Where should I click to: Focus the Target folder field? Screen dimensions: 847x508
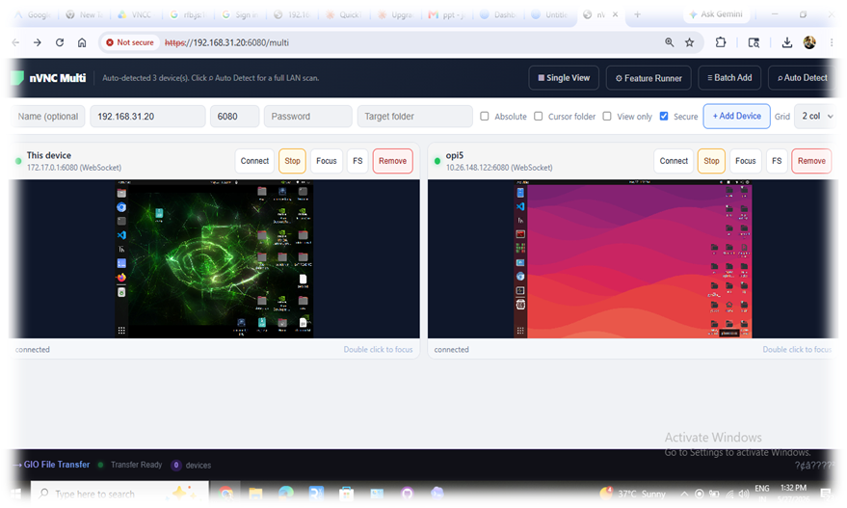click(x=415, y=117)
